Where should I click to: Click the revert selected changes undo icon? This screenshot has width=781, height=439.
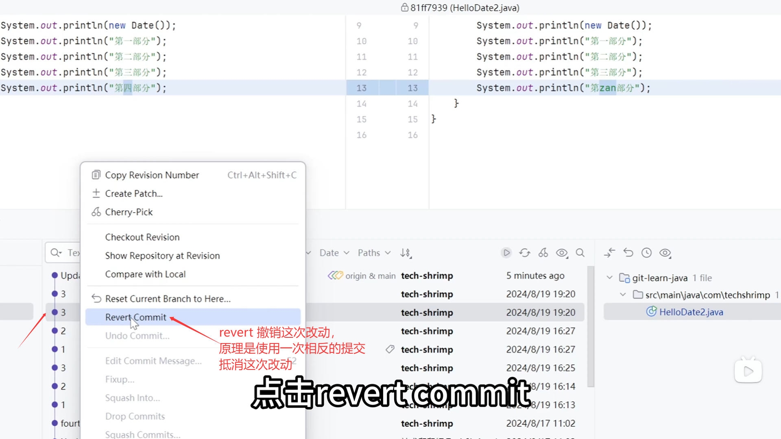pos(628,253)
